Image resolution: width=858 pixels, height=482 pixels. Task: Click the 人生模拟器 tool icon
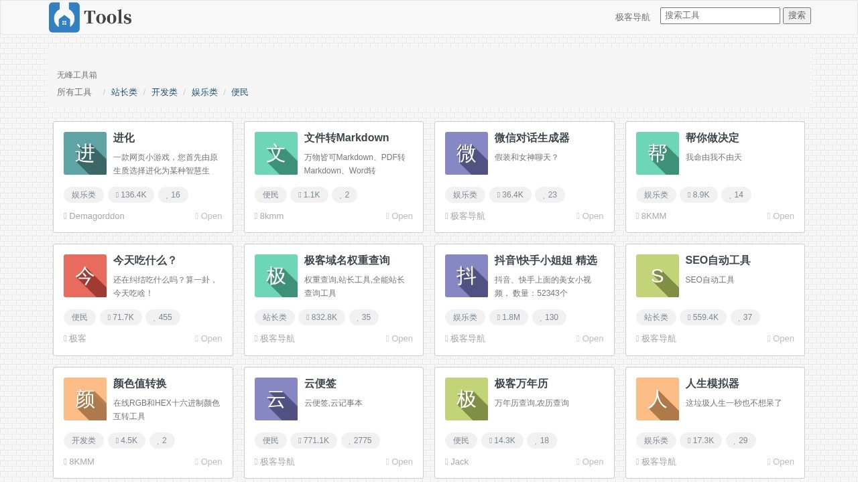657,399
